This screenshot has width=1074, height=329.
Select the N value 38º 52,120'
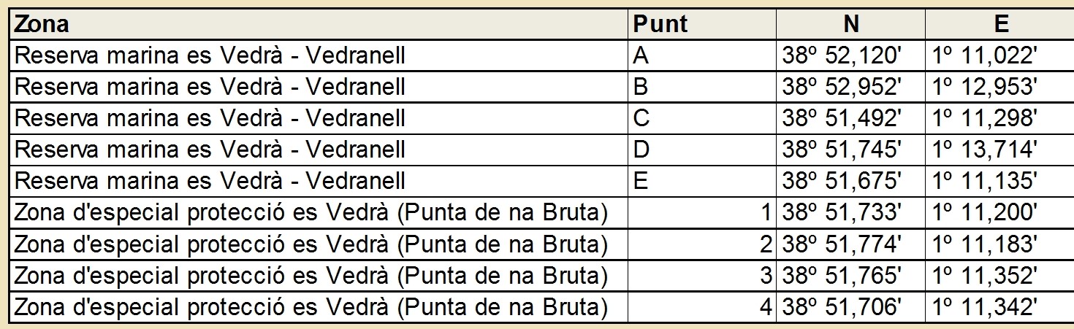click(x=842, y=55)
